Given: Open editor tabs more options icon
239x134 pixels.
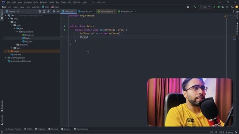Looking at the screenshot, I should (x=233, y=12).
